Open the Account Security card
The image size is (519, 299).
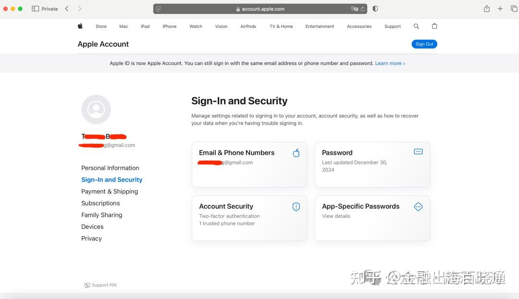point(249,218)
